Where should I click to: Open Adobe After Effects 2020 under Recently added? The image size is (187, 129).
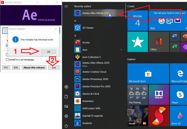click(x=99, y=13)
